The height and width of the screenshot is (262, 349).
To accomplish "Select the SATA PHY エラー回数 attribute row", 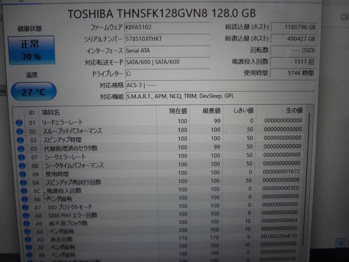I will tap(161, 214).
